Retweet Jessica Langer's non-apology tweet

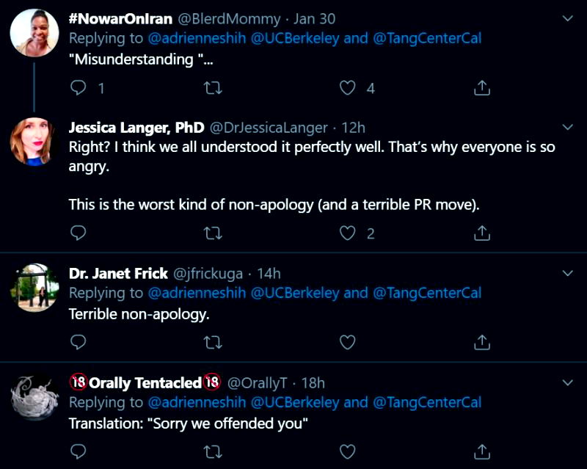tap(213, 233)
